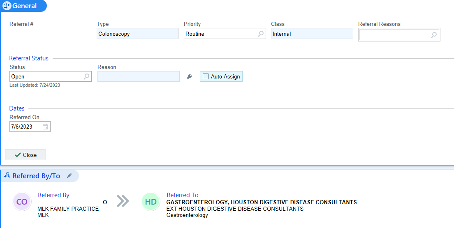Click EXT HOUSTON DIGESTIVE DISEASE CONSULTANTS text

[235, 209]
